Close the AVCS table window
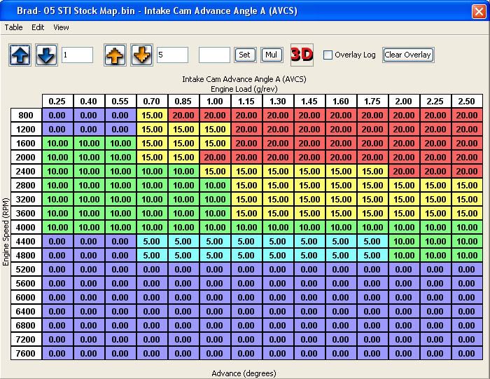Viewport: 490px width, 379px height. click(478, 11)
